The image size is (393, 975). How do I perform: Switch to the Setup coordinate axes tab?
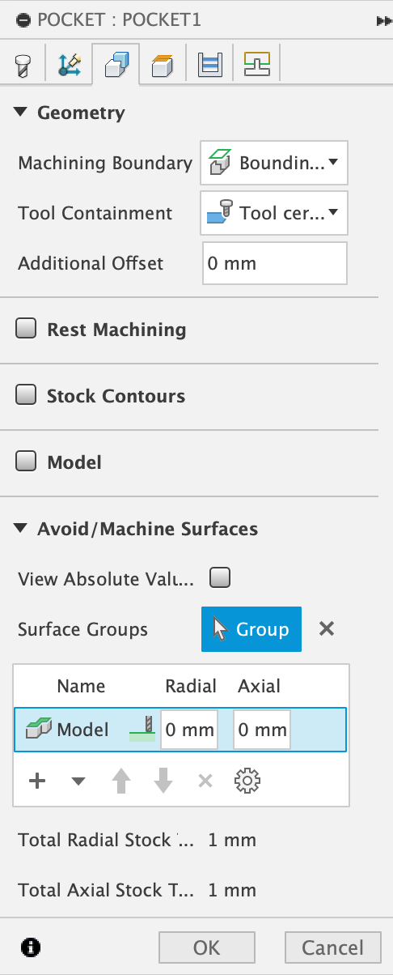[x=69, y=64]
